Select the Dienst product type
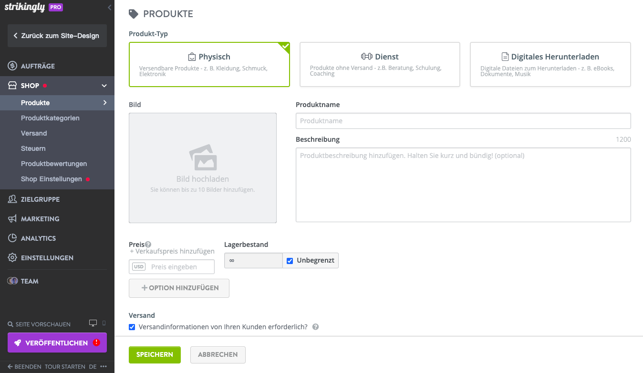Viewport: 643px width, 373px height. click(380, 64)
